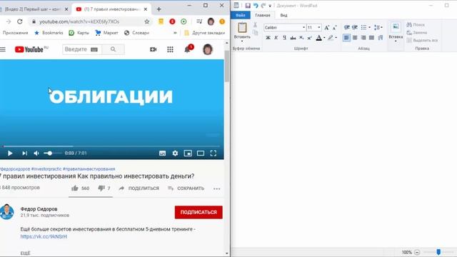Select the Вид ribbon tab
Screen dimensions: 457x257
coord(283,15)
